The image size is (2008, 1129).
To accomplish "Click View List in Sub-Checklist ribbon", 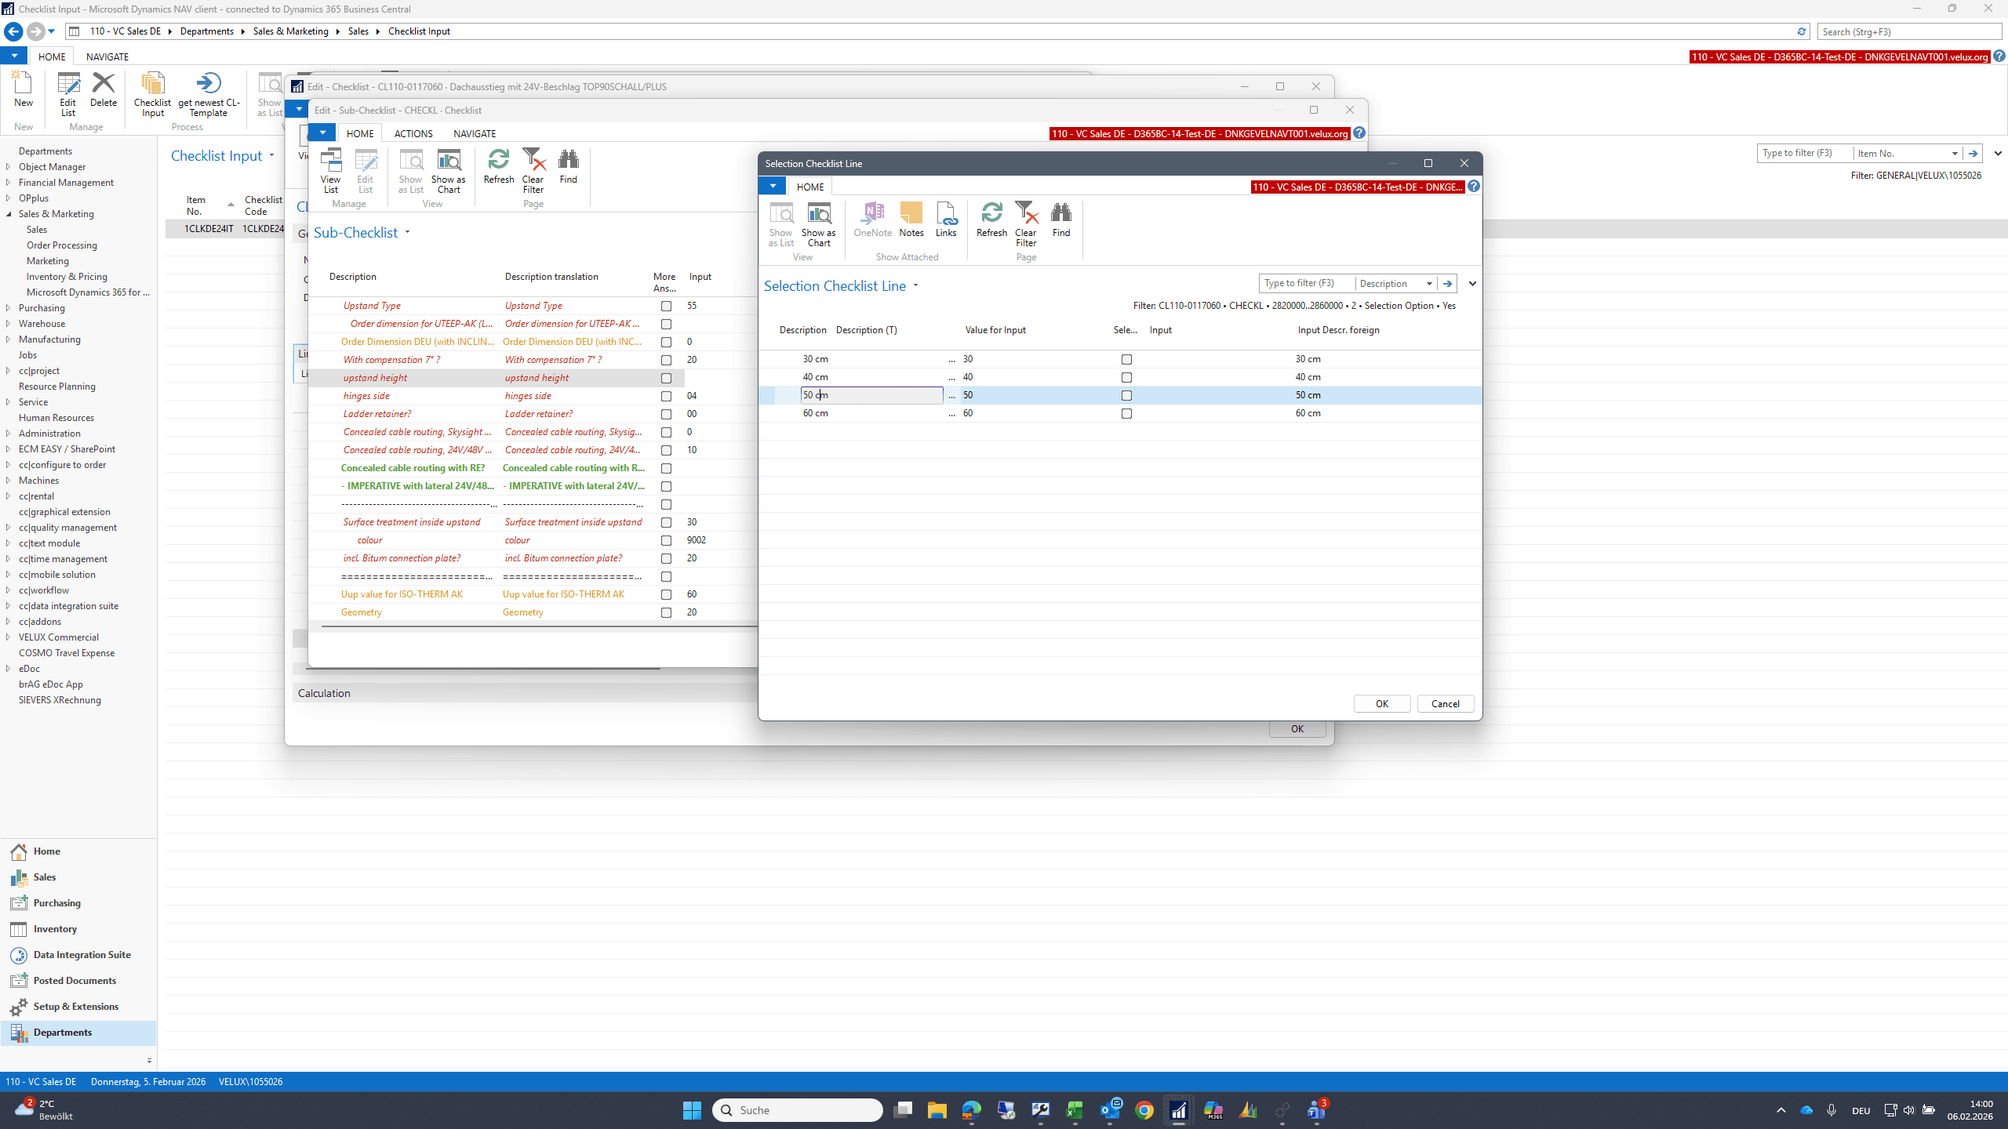I will [331, 171].
